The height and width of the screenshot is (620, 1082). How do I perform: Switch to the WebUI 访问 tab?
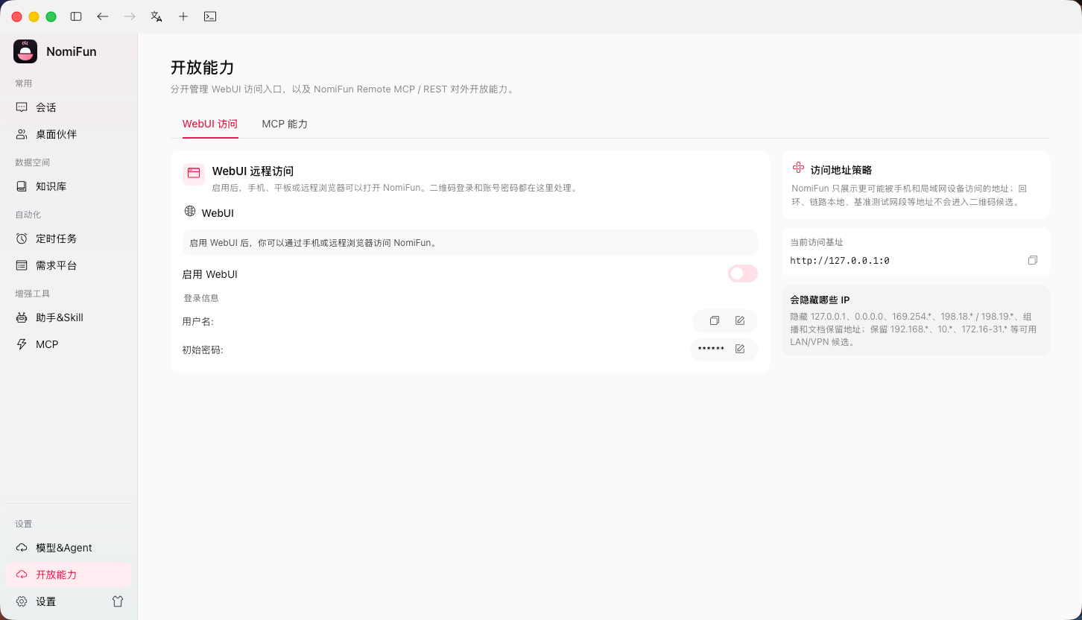[210, 124]
